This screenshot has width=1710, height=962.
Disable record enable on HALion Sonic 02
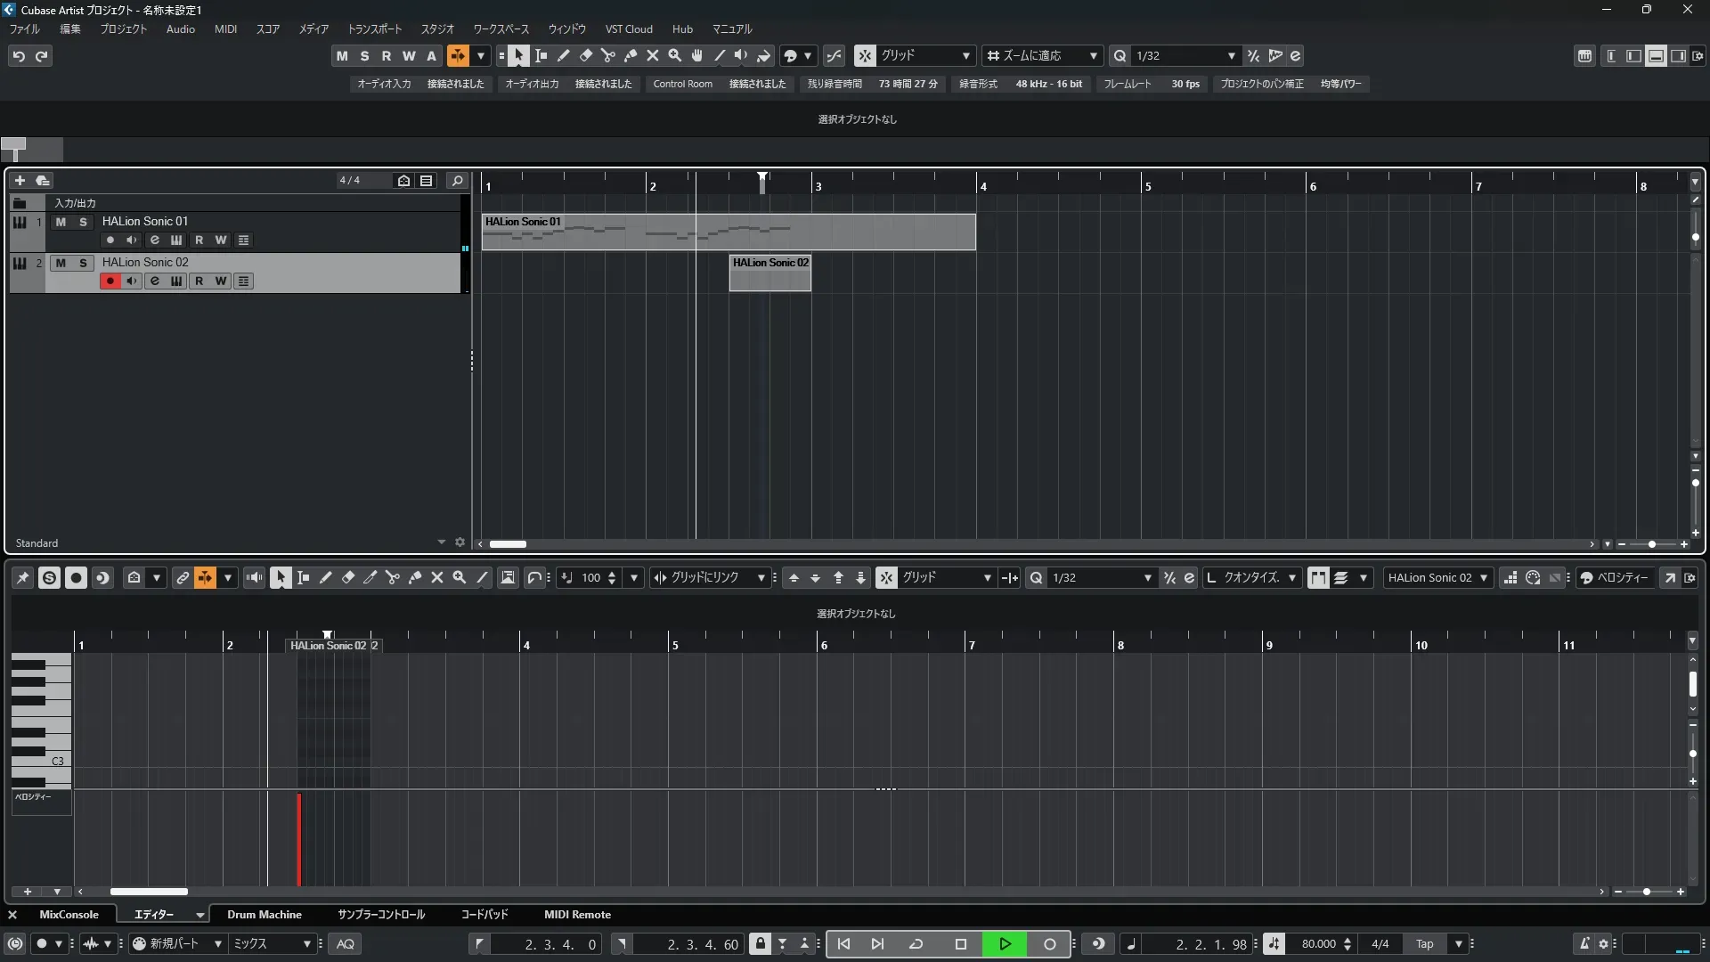point(110,281)
